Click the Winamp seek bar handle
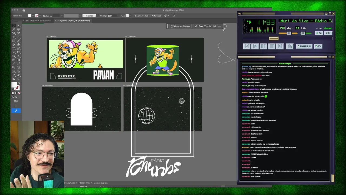 tap(274, 38)
